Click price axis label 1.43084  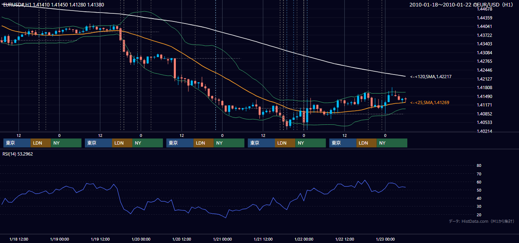pos(484,53)
